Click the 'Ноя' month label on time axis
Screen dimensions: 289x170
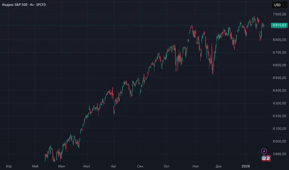(195, 166)
